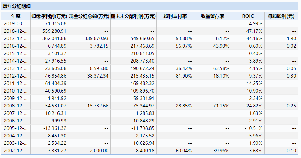Screen dimensions: 301x158
Task: Click the 2017-12 year row cell
Action: coord(16,38)
